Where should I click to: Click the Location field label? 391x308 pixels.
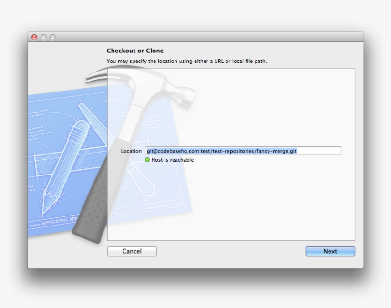click(x=131, y=151)
